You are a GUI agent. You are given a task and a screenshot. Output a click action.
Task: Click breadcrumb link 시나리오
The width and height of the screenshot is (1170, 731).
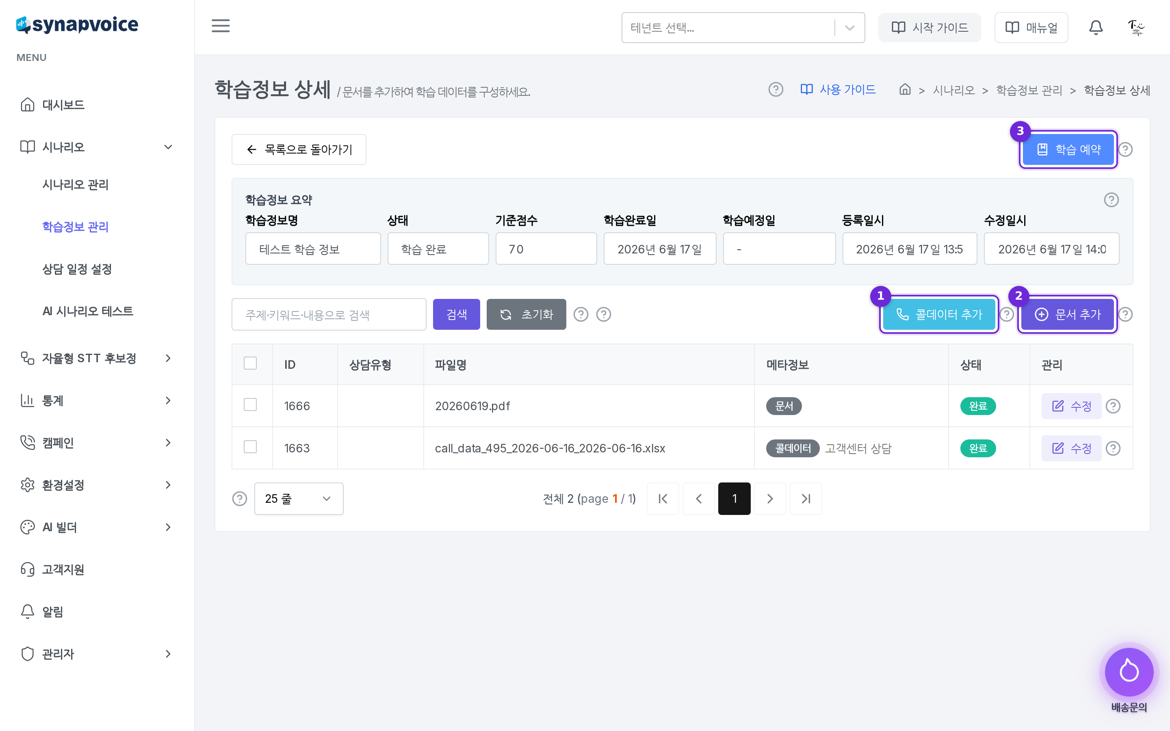[953, 91]
